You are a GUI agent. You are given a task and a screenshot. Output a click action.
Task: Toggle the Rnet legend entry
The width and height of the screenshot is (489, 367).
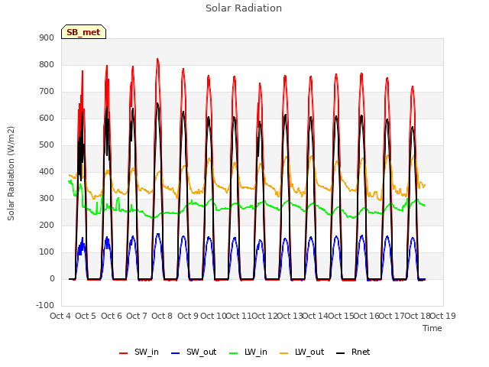pyautogui.click(x=353, y=352)
